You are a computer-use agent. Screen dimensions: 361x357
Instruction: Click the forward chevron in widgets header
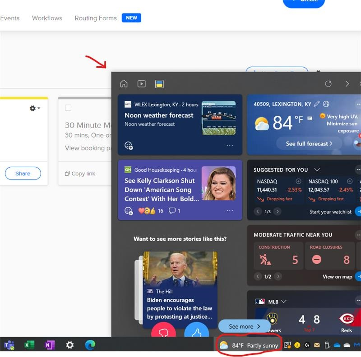pyautogui.click(x=347, y=84)
